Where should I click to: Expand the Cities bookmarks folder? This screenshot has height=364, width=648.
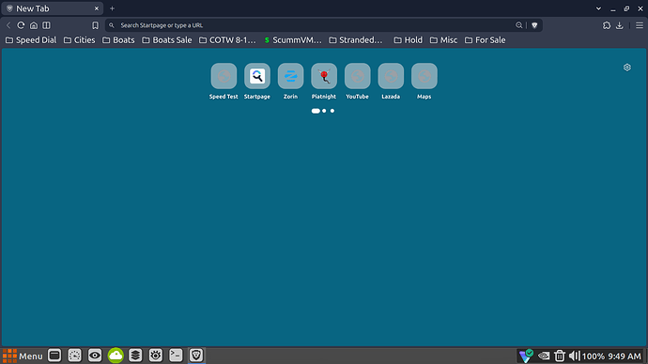point(79,40)
